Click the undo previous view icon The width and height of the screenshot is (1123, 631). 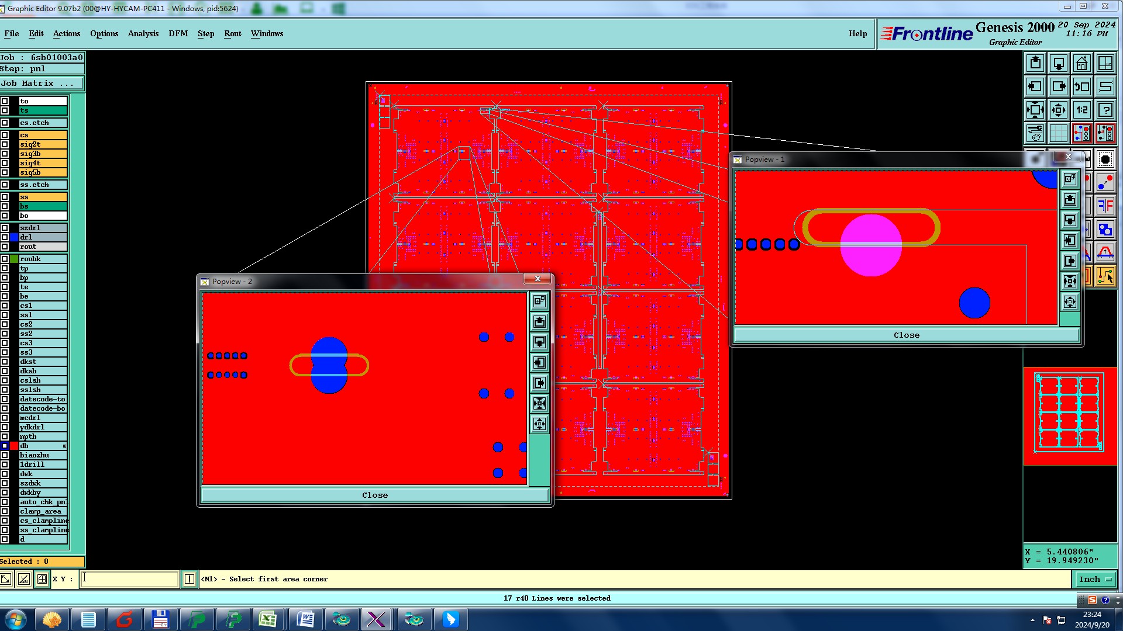coord(1081,86)
